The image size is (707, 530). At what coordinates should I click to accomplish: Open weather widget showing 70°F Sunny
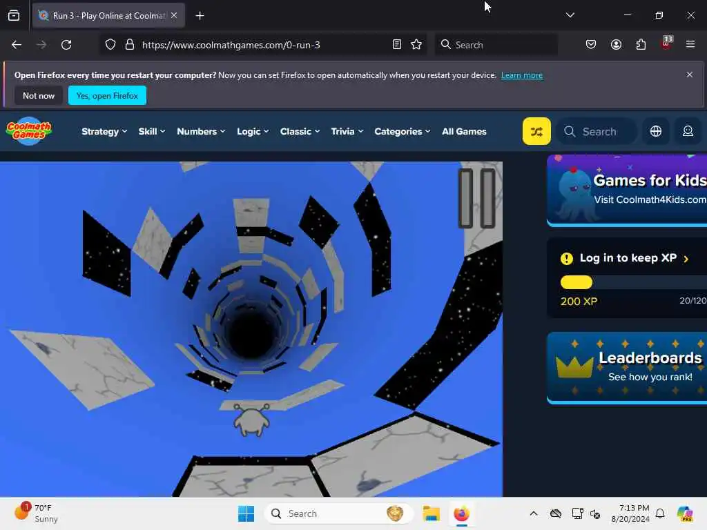37,513
